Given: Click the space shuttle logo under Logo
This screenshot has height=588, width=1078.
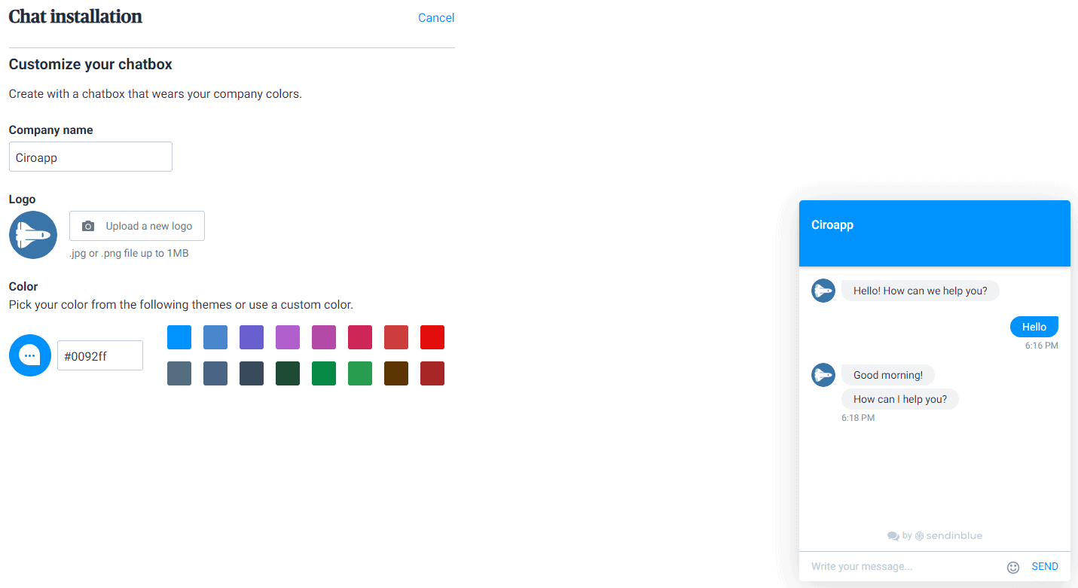Looking at the screenshot, I should (x=33, y=235).
